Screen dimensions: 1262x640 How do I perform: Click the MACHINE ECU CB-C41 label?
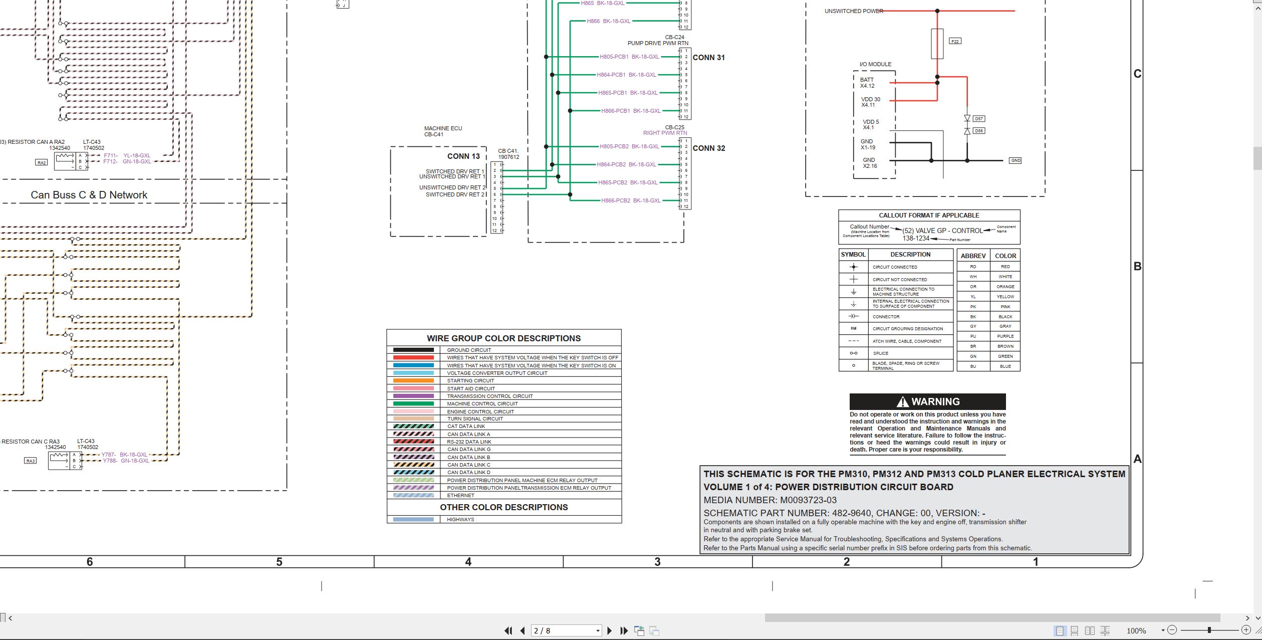(443, 131)
